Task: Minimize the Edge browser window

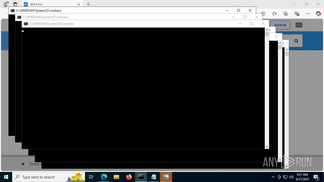Action: pos(295,4)
